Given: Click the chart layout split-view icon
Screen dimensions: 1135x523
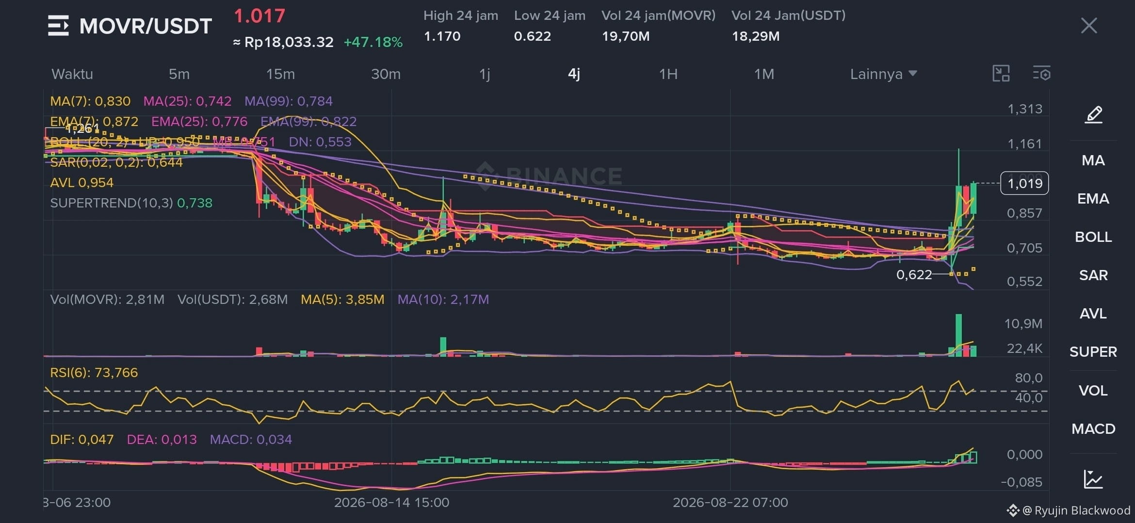Looking at the screenshot, I should 1001,74.
